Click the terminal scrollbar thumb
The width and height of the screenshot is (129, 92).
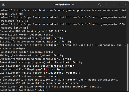click(128, 67)
